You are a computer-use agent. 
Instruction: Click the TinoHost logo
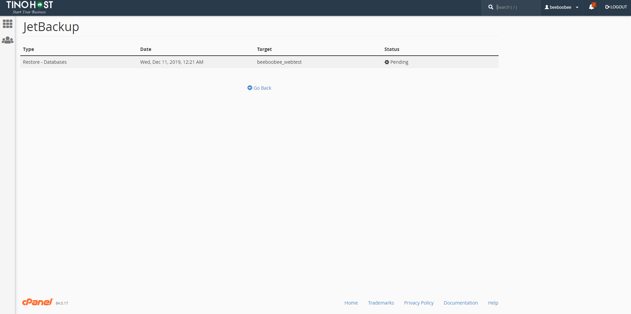pos(30,7)
